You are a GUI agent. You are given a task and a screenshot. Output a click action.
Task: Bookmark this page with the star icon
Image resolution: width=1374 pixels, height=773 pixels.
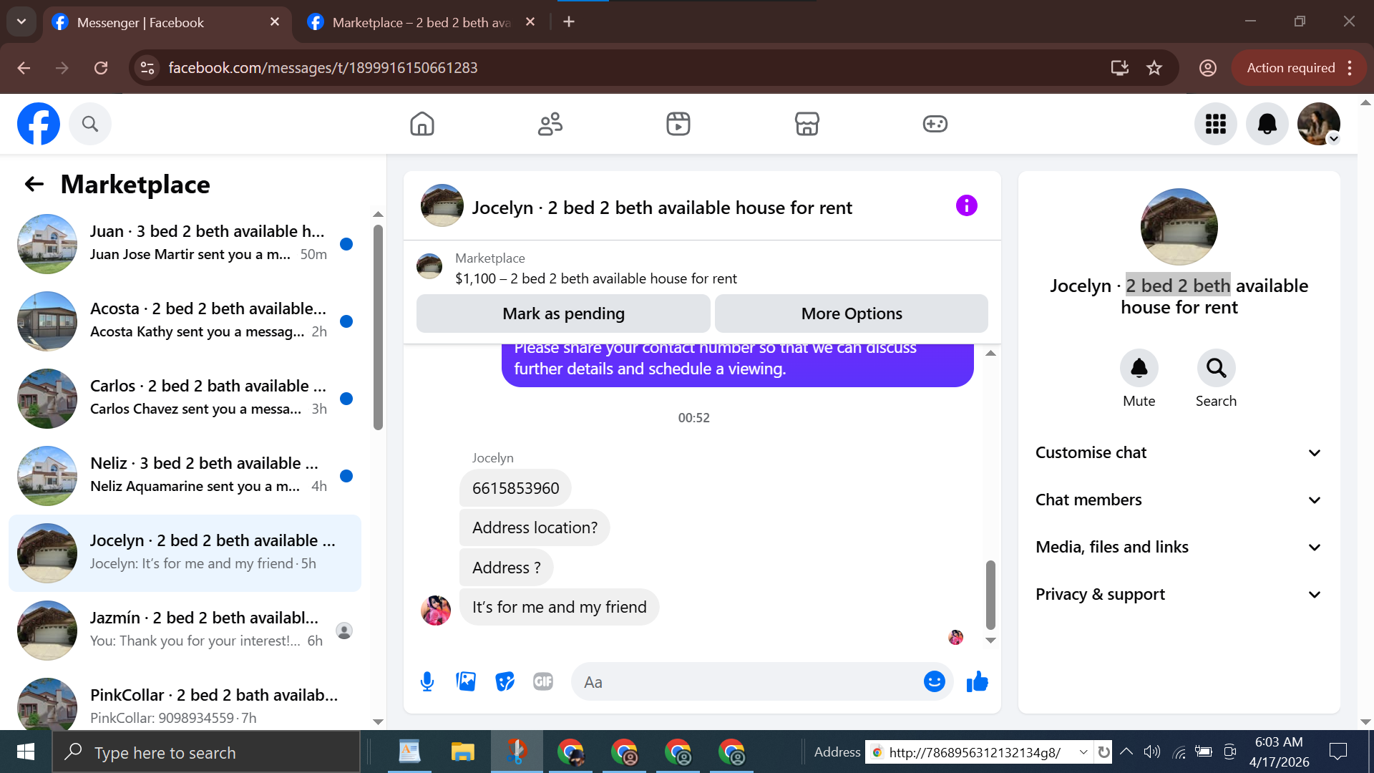click(1154, 68)
